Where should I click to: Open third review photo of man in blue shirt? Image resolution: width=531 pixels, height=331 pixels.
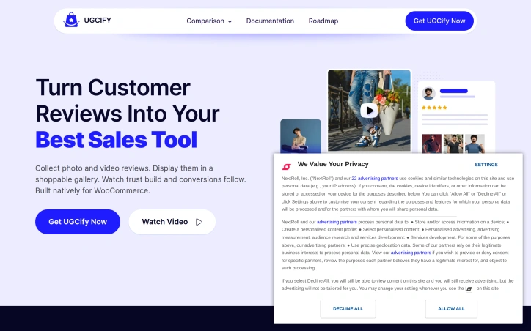pyautogui.click(x=475, y=144)
